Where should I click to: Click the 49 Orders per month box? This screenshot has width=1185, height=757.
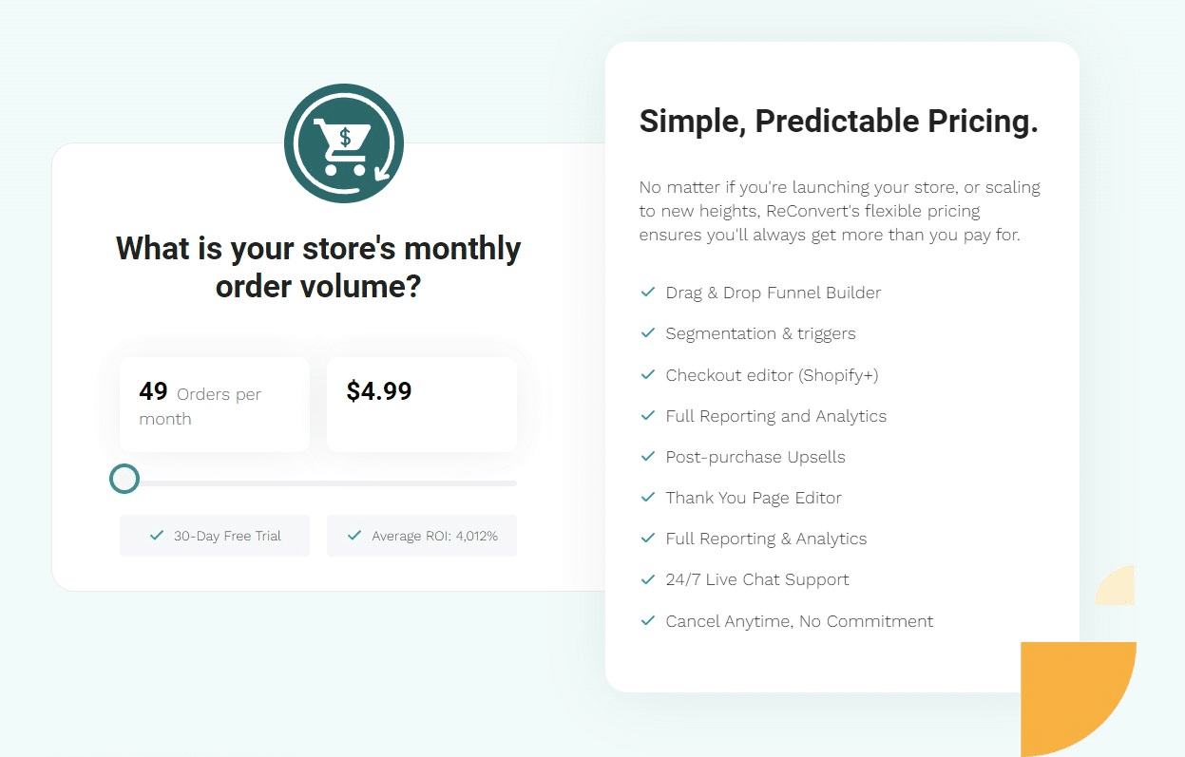pyautogui.click(x=215, y=405)
